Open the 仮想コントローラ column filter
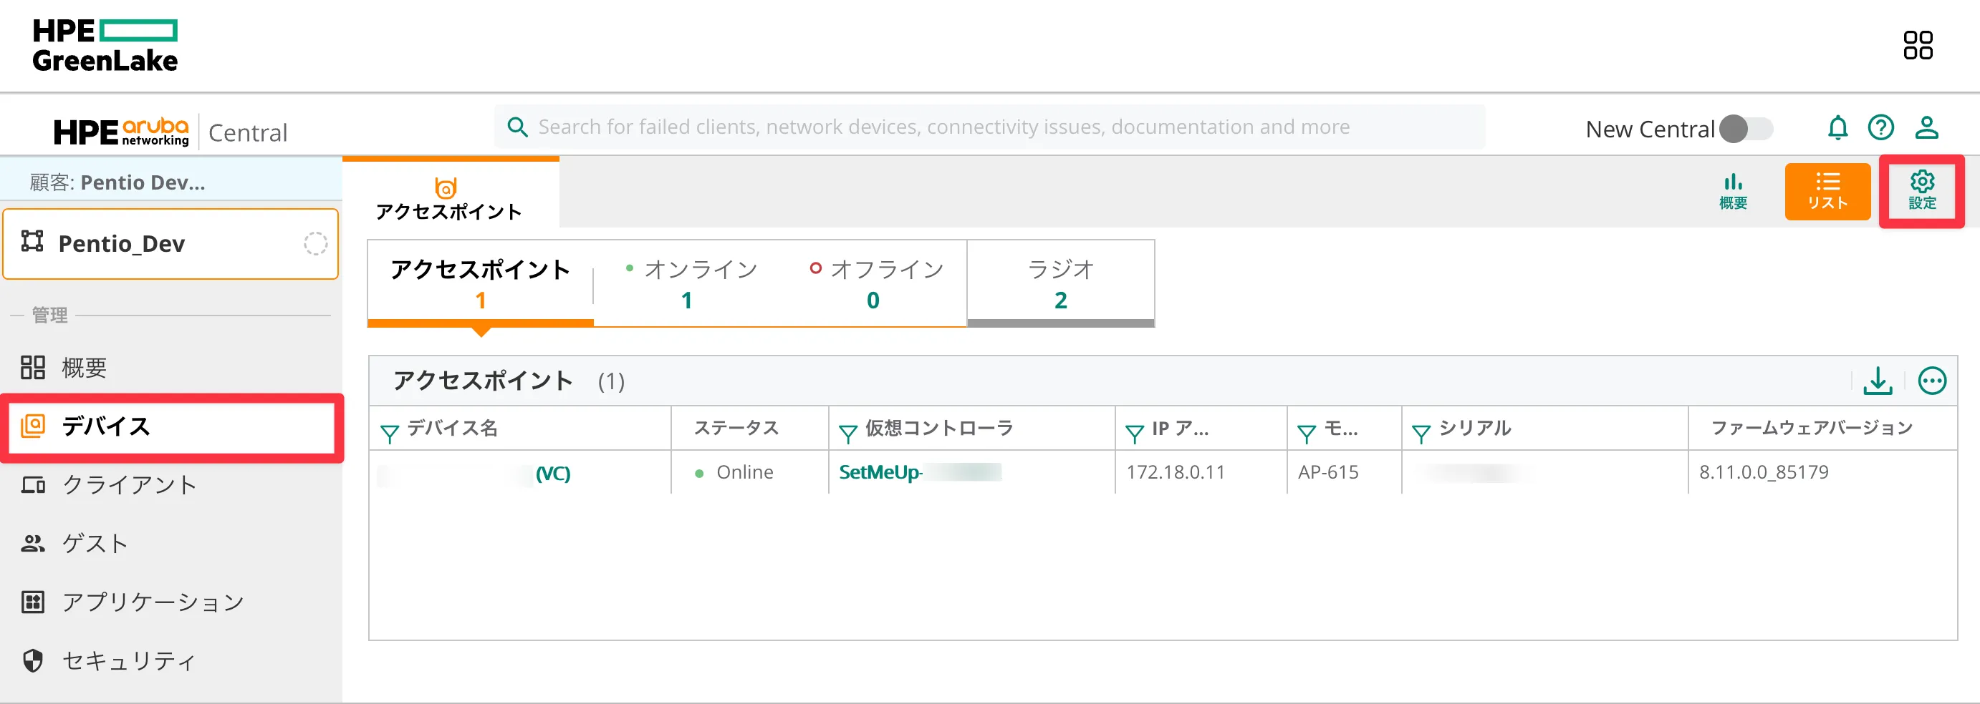The height and width of the screenshot is (704, 1980). 847,434
